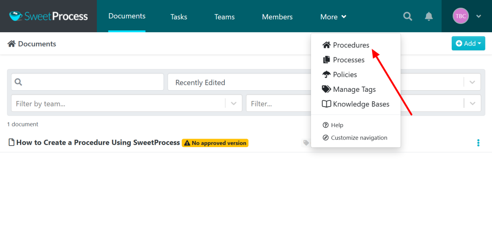Click the Procedures home icon in menu
This screenshot has height=242, width=492.
click(326, 45)
